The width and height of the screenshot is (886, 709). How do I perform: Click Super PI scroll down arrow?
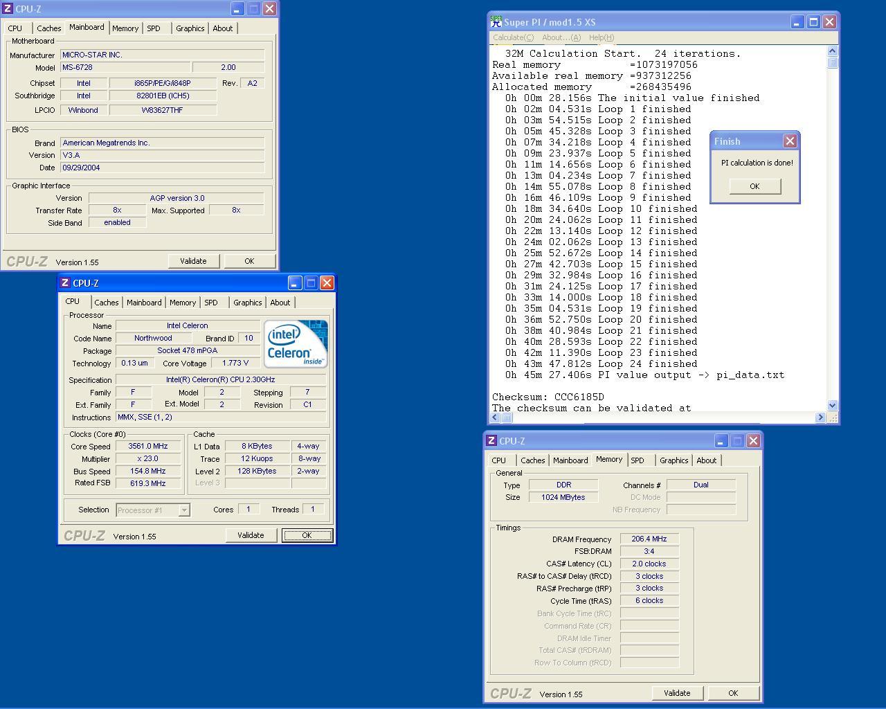[832, 405]
